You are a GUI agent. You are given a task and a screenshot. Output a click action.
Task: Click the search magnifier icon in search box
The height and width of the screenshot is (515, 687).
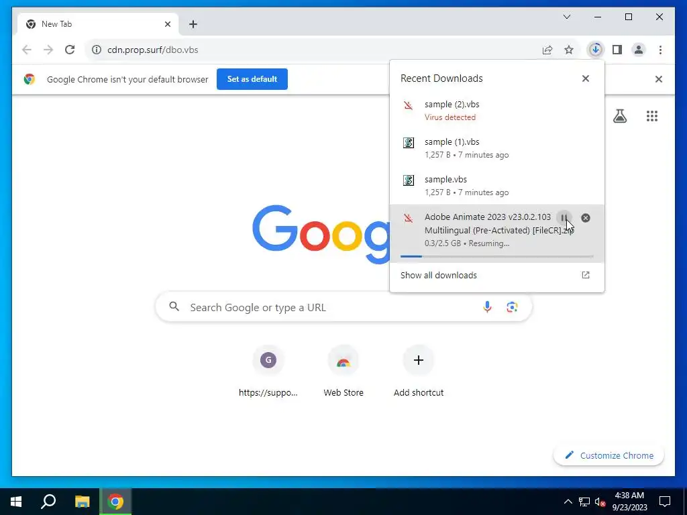pos(174,306)
